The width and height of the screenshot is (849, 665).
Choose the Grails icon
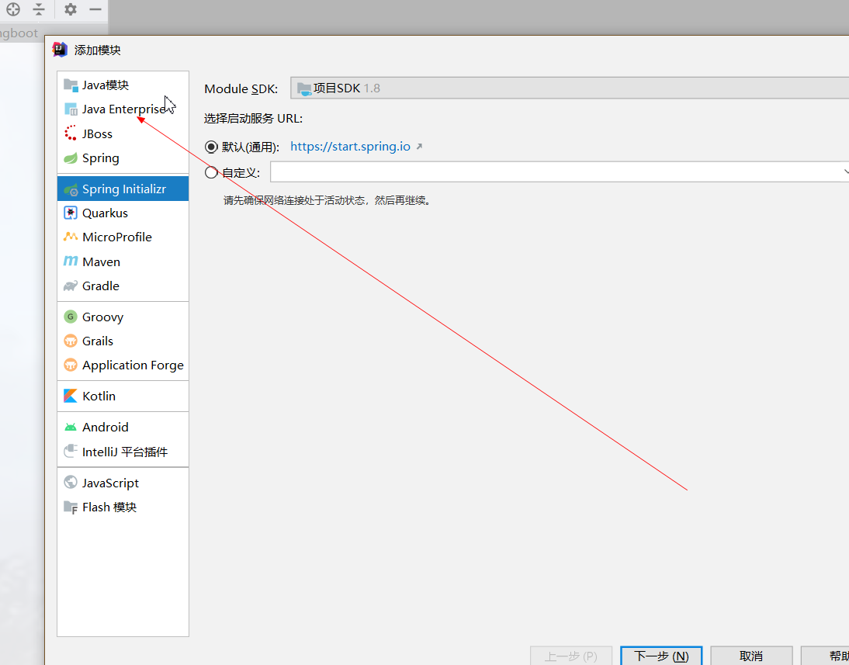[x=71, y=341]
